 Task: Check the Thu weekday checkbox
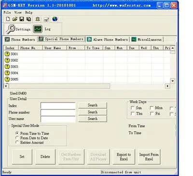point(133,114)
